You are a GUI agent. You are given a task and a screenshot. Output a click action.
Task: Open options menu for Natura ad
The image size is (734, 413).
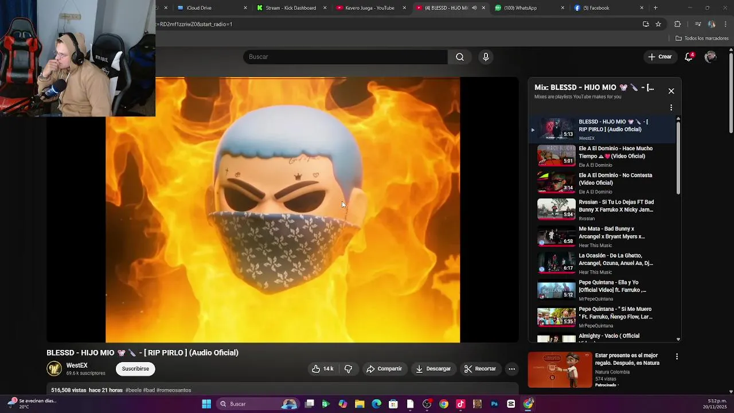[677, 356]
